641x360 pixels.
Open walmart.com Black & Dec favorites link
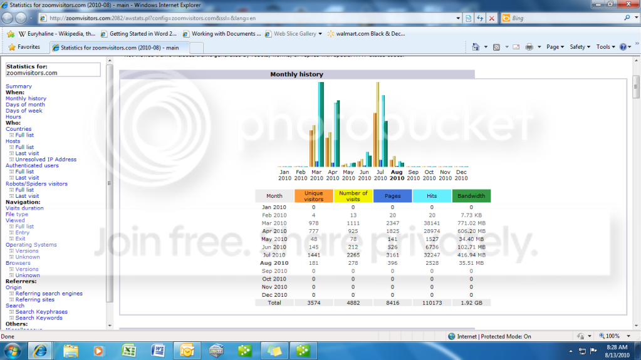367,34
